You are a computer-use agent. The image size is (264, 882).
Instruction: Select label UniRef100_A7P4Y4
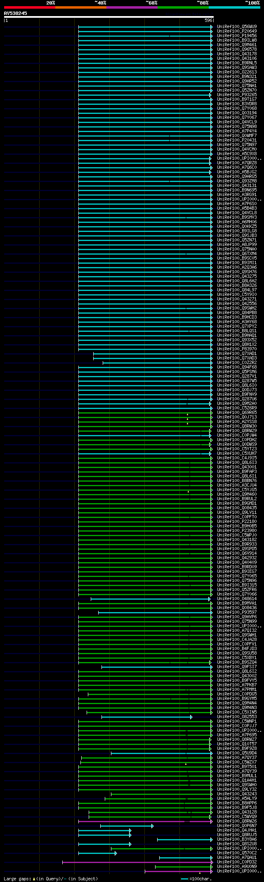tap(237, 131)
